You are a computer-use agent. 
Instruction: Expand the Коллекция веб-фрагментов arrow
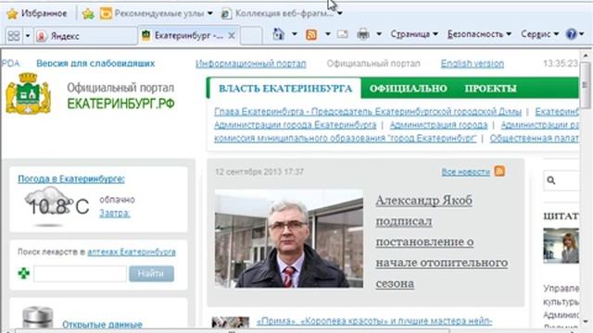(340, 14)
